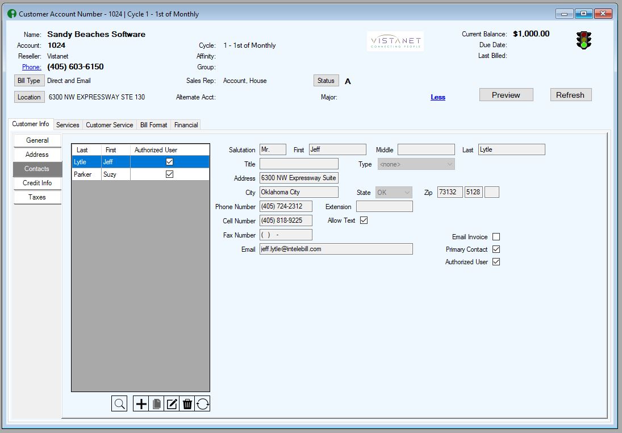The width and height of the screenshot is (622, 433).
Task: Click the empty third Zip field
Action: (x=492, y=192)
